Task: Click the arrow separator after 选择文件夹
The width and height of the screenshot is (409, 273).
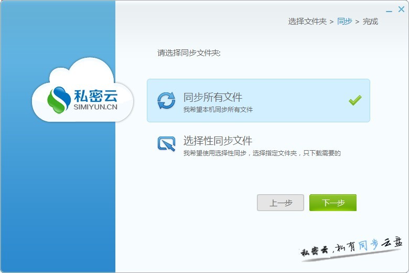Action: tap(331, 22)
